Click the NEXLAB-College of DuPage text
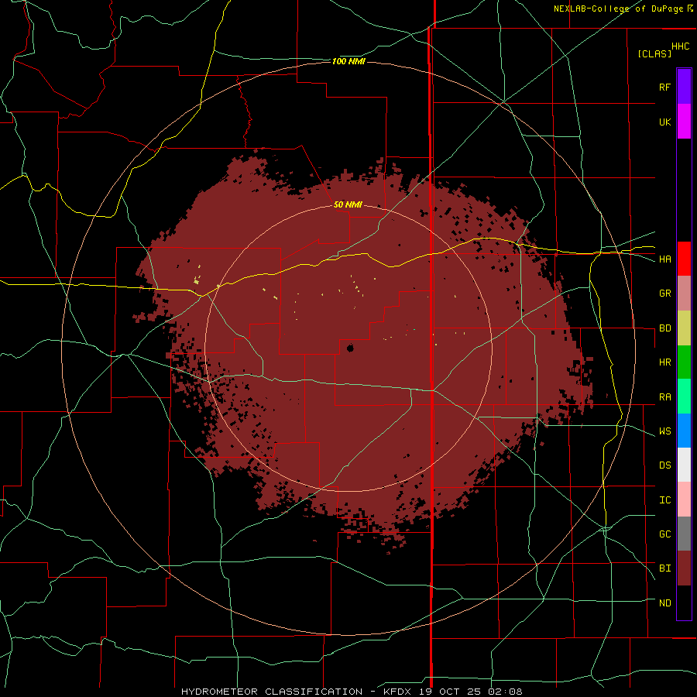 618,9
